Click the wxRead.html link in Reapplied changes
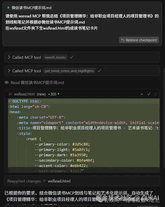Viewport: 165px width, 207px height. tap(59, 181)
